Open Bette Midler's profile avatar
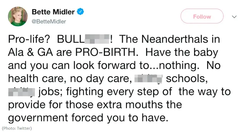Image resolution: width=238 pixels, height=132 pixels. [18, 16]
